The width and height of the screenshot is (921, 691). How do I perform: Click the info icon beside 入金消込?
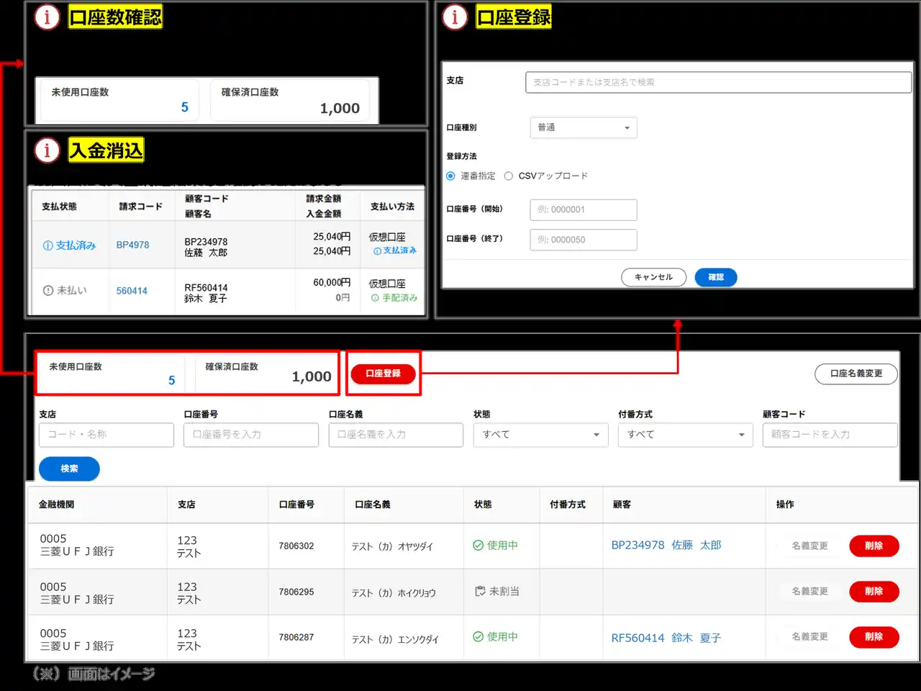pyautogui.click(x=47, y=150)
